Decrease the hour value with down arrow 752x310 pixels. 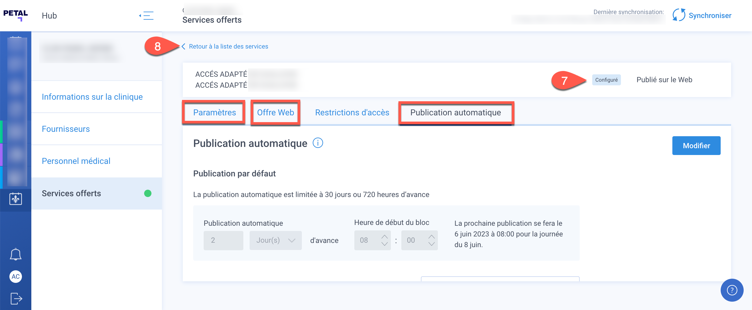coord(384,244)
